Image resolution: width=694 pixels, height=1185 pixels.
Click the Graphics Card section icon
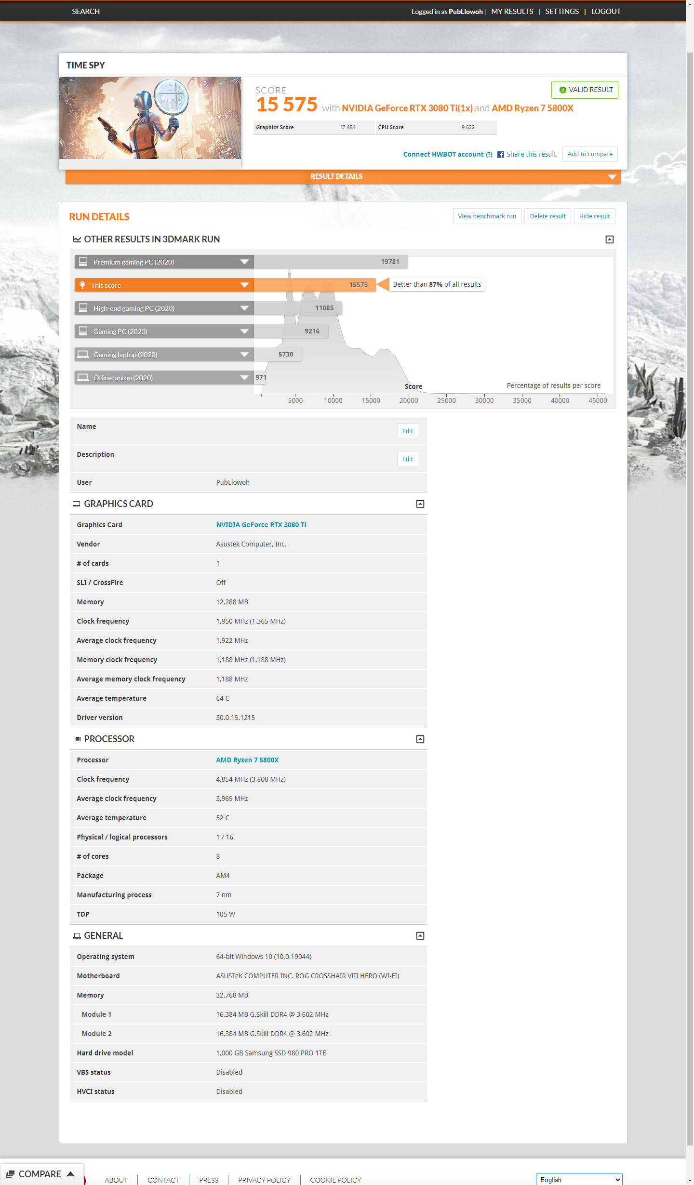[76, 504]
